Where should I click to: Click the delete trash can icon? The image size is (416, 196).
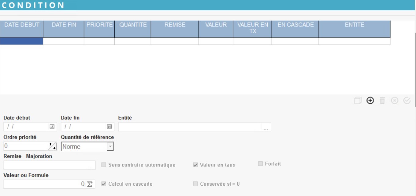coord(382,100)
